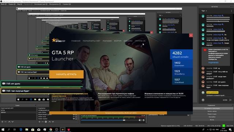Image resolution: width=234 pixels, height=132 pixels.
Task: Open МАГАЗИН in the launcher navigation
Action: (107, 41)
